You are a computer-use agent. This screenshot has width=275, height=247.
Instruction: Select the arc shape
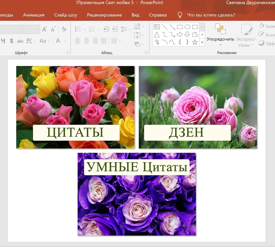pyautogui.click(x=164, y=42)
